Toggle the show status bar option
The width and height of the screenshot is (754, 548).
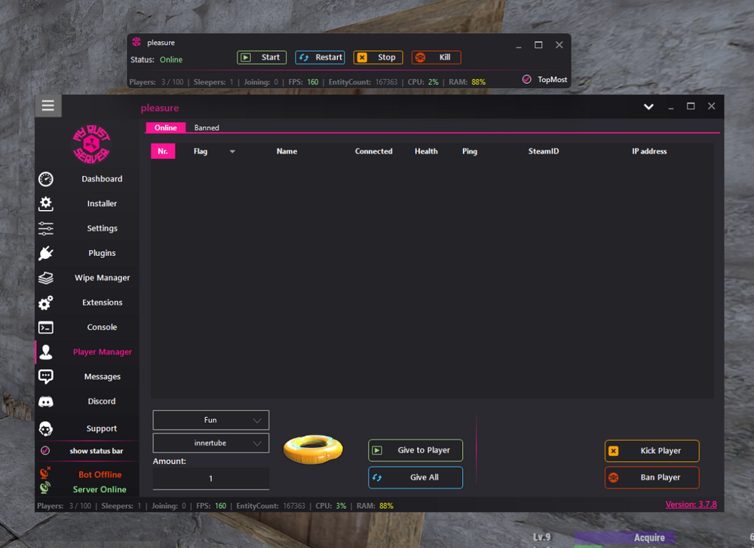click(x=45, y=451)
